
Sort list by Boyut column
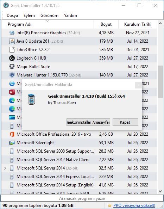pyautogui.click(x=106, y=24)
